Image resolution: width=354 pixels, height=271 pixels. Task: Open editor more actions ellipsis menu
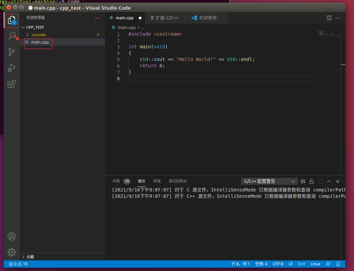point(338,18)
